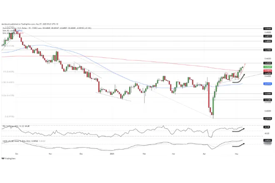This screenshot has height=183, width=275.
Task: Click the blue 50 SMA value label
Action: [x=267, y=84]
